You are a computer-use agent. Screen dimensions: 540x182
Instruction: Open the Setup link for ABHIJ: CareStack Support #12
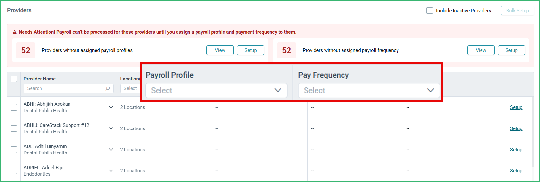point(516,128)
